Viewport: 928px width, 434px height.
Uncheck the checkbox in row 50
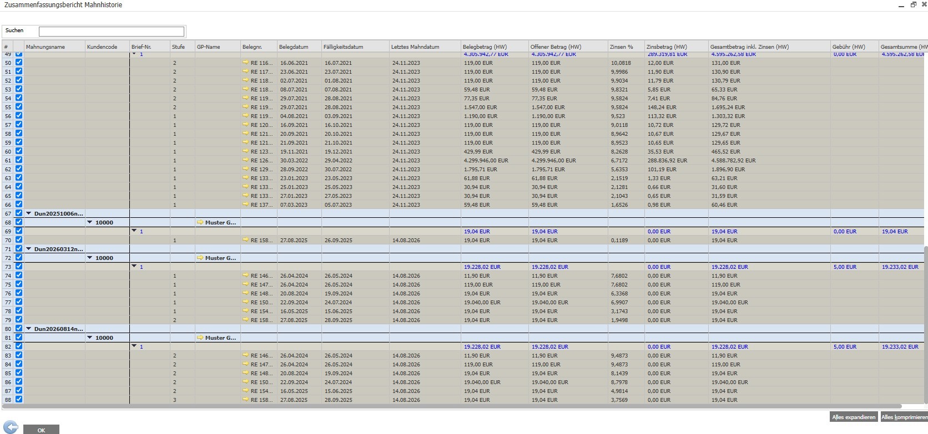(19, 63)
